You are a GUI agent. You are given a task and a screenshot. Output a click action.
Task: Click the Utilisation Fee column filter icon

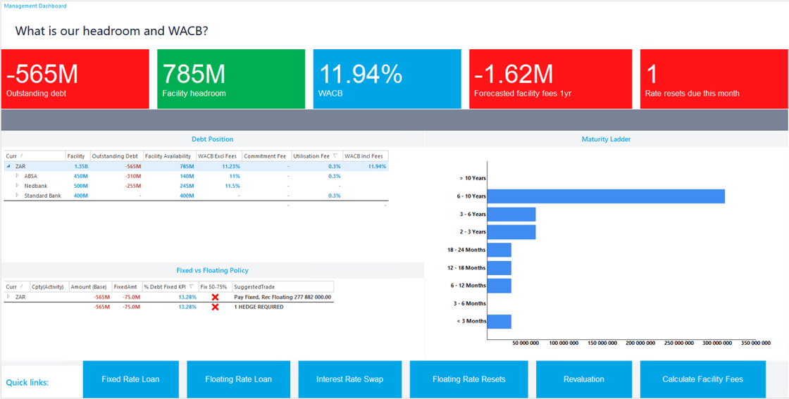335,156
